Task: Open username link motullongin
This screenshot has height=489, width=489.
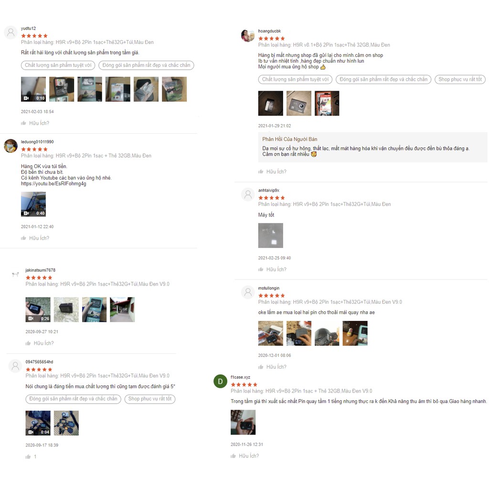Action: (x=269, y=288)
